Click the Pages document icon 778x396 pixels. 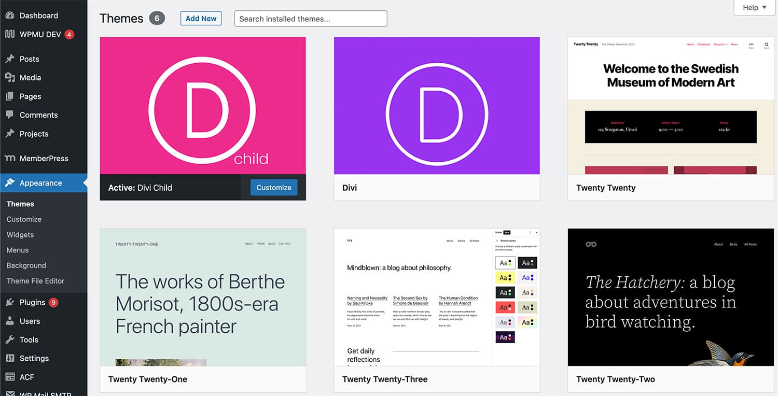click(10, 96)
